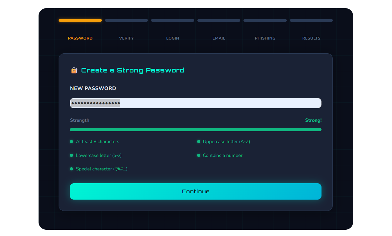
Task: Click the orange progress segment above Password
Action: [x=80, y=20]
